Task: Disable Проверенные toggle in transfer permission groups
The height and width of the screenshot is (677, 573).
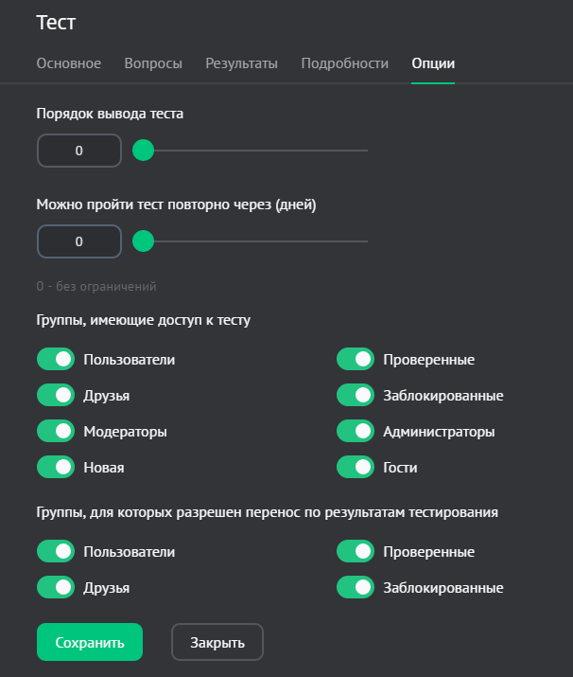Action: point(356,551)
